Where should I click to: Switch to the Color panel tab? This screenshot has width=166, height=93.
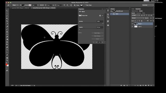click(133, 9)
